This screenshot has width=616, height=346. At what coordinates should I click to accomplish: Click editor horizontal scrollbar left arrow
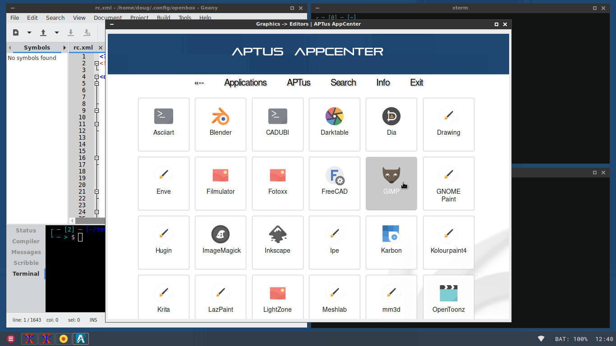coord(73,221)
